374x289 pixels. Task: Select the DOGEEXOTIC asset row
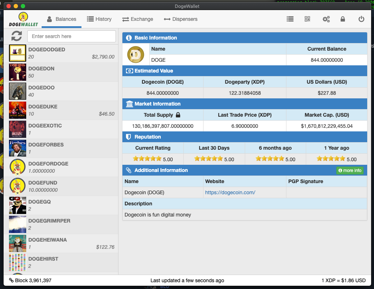(x=61, y=129)
